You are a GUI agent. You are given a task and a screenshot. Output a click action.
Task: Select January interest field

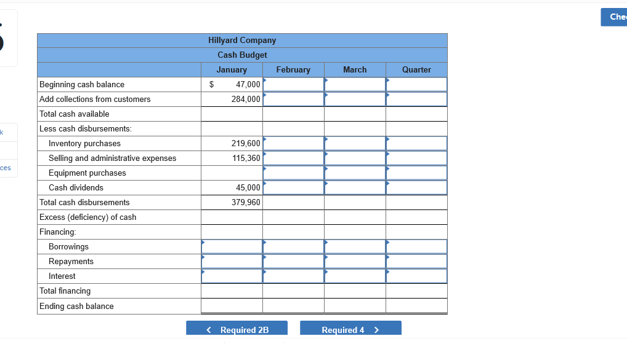(232, 276)
